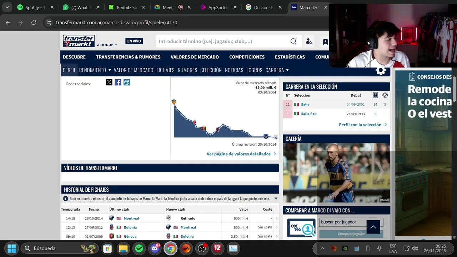Screen dimensions: 457x257
Task: Open Discord from the taskbar
Action: click(x=155, y=248)
